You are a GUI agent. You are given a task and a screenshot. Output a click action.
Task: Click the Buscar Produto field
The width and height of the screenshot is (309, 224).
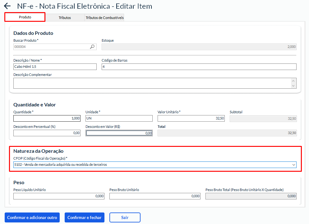[51, 47]
